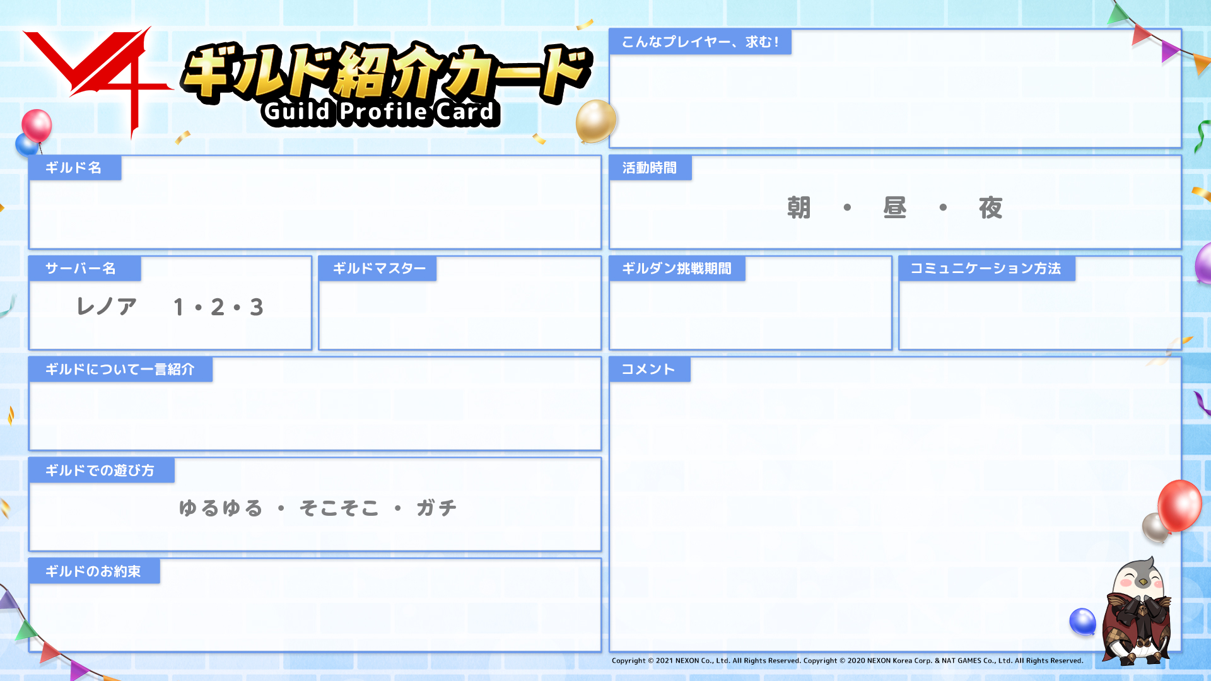Select the 夜 activity time option
The width and height of the screenshot is (1211, 681).
click(990, 207)
